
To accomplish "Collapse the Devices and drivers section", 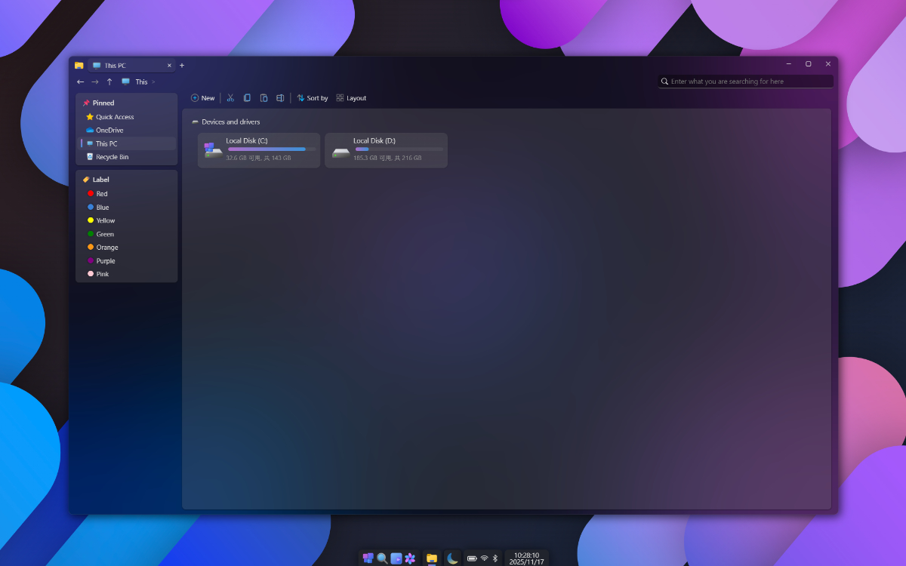I will pos(196,122).
